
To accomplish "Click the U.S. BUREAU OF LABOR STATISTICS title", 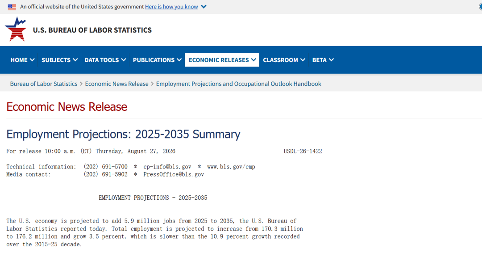I will click(x=92, y=30).
